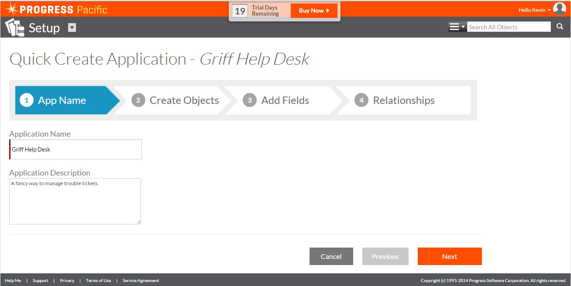The image size is (571, 286).
Task: Click in the Application Description textarea
Action: tap(75, 201)
